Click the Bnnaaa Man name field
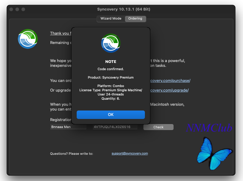 click(x=68, y=127)
